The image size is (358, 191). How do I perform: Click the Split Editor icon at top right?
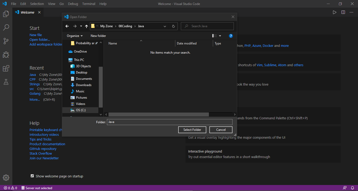click(x=343, y=12)
